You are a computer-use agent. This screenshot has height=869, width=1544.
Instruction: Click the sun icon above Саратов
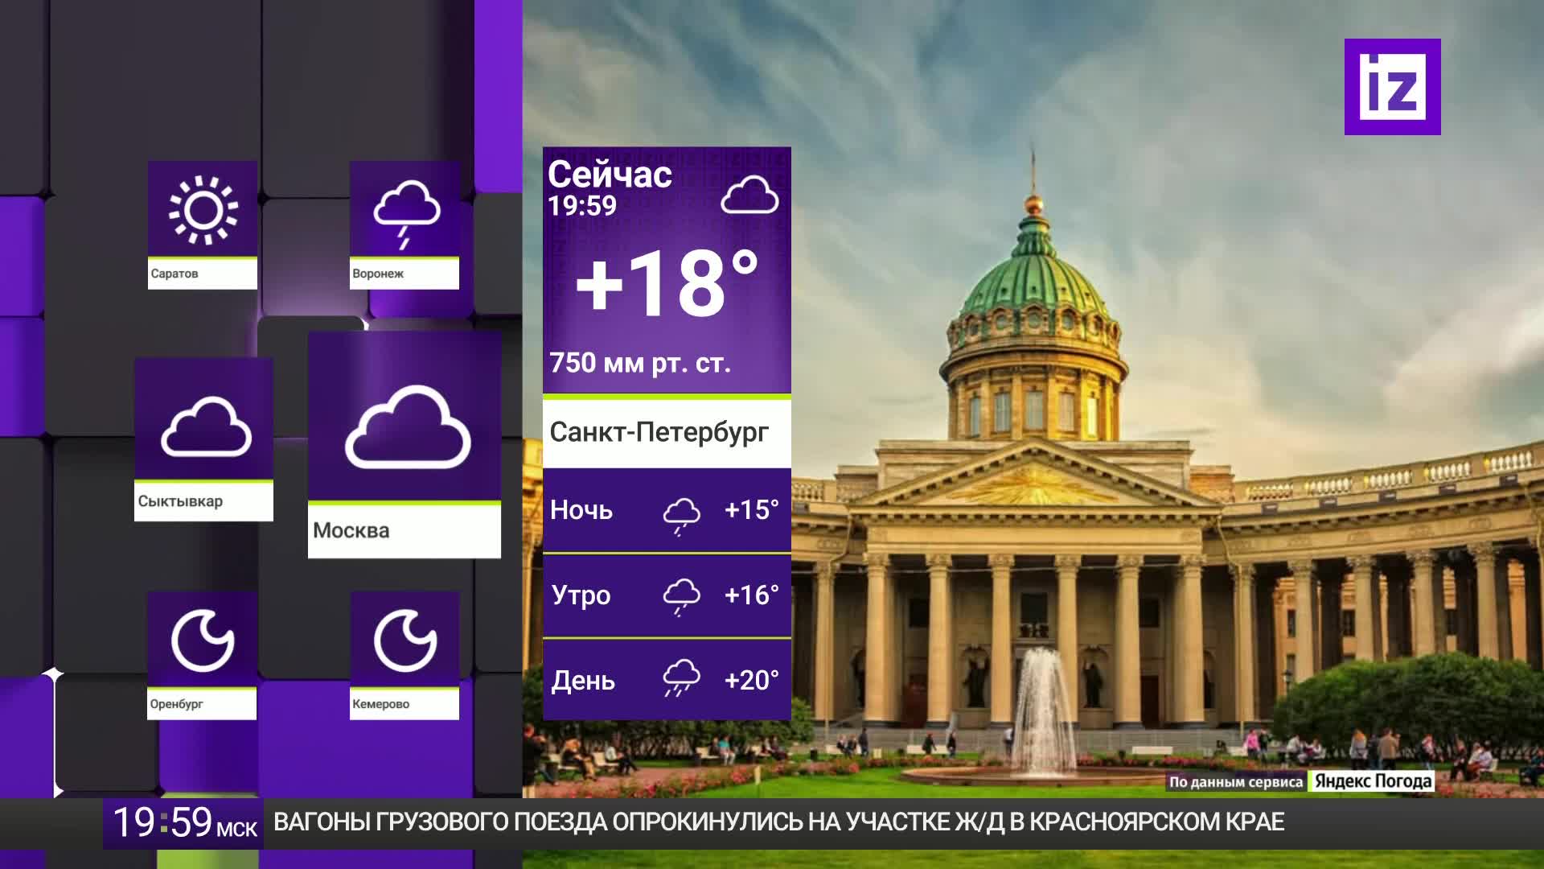click(x=203, y=211)
